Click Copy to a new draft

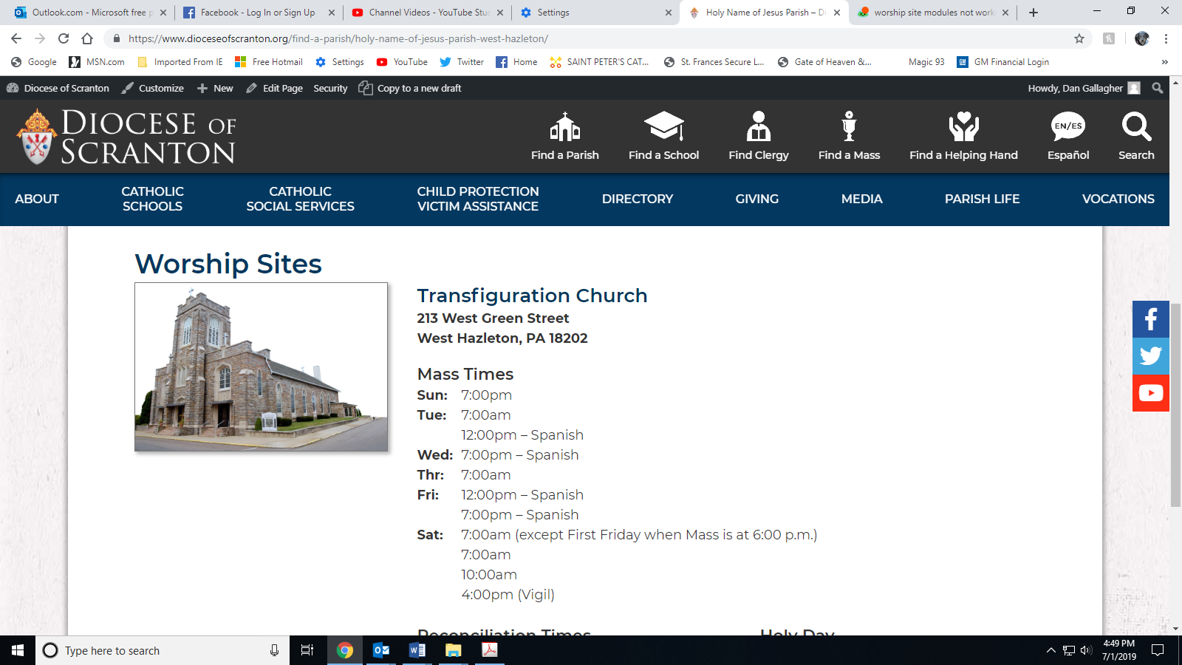pyautogui.click(x=410, y=88)
